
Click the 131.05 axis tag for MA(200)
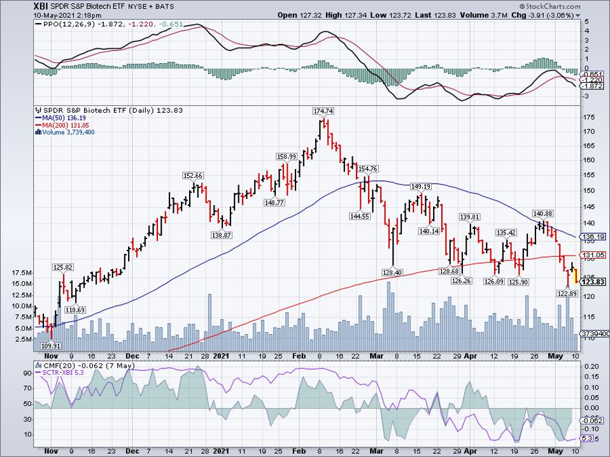pos(593,255)
